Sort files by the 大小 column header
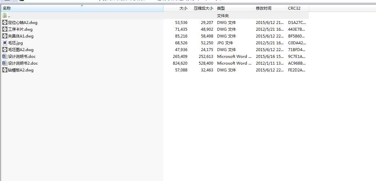 (176, 8)
